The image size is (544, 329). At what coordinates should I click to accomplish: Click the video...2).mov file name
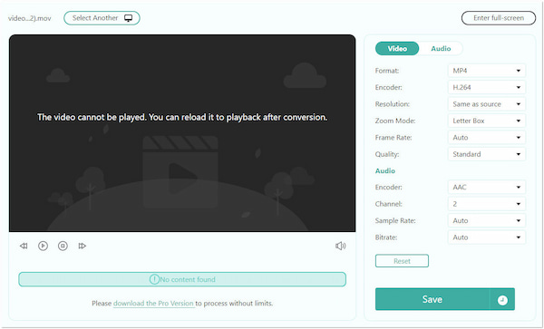click(x=30, y=18)
